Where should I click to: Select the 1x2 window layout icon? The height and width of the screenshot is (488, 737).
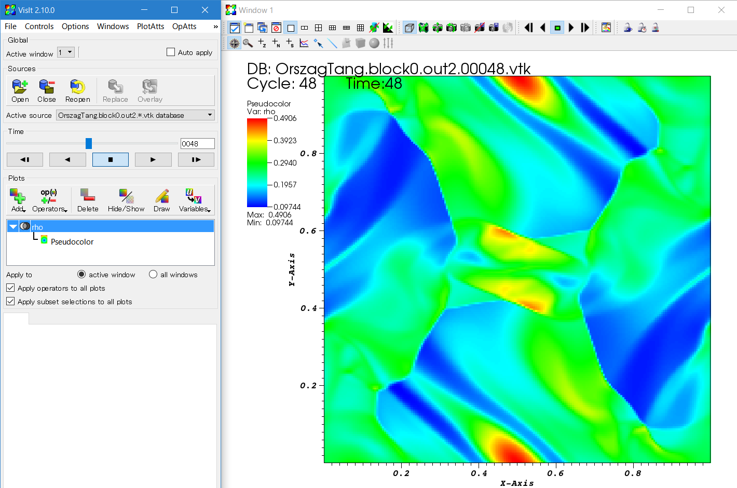tap(305, 28)
